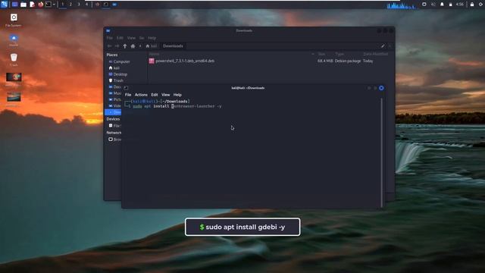Viewport: 485px width, 273px height.
Task: Click the kali path button in the location bar
Action: click(152, 45)
